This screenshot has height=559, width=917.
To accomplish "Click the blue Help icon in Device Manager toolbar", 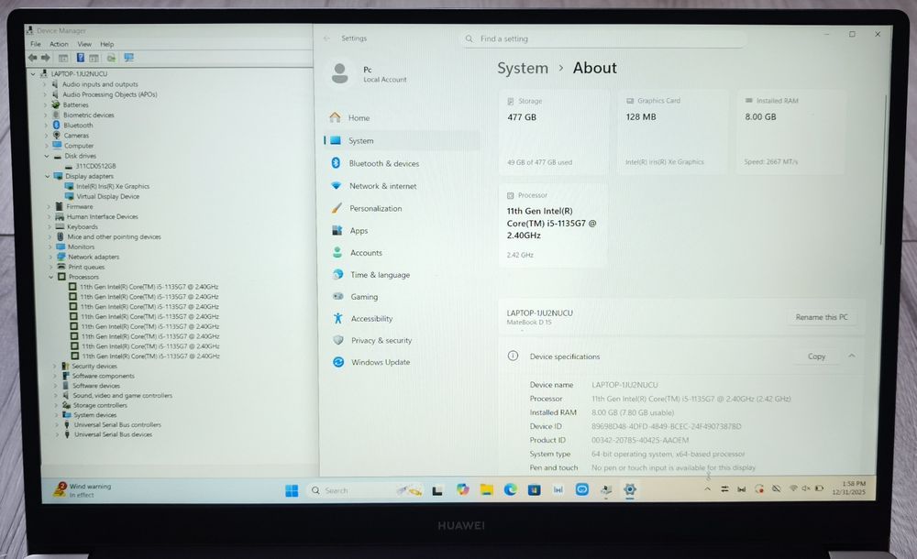I will coord(80,58).
